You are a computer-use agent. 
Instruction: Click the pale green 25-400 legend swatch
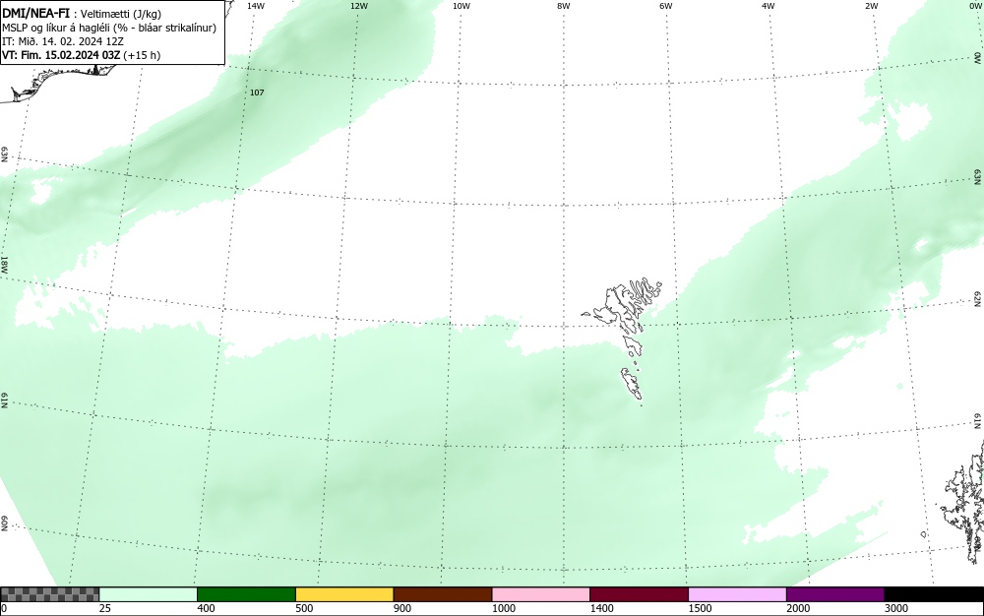(x=149, y=594)
